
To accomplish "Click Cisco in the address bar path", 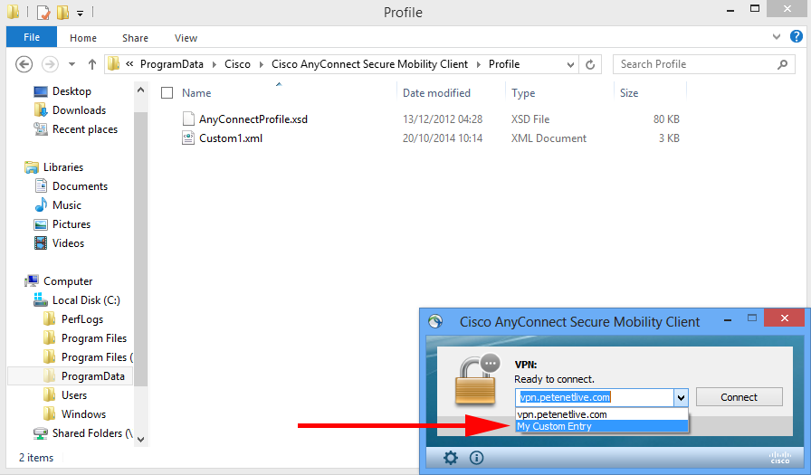I will pyautogui.click(x=237, y=64).
